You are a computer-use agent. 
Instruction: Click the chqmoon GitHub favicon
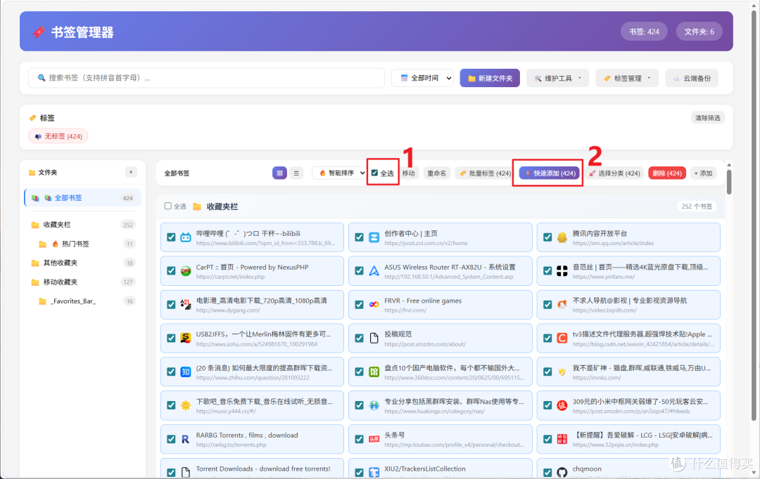pyautogui.click(x=562, y=472)
